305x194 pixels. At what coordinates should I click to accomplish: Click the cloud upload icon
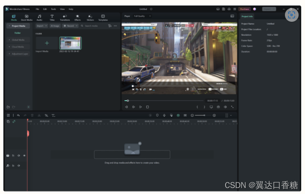229,9
